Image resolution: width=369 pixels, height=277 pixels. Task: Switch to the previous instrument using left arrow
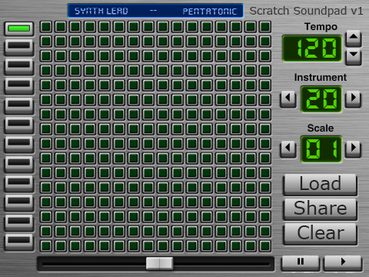coord(288,99)
